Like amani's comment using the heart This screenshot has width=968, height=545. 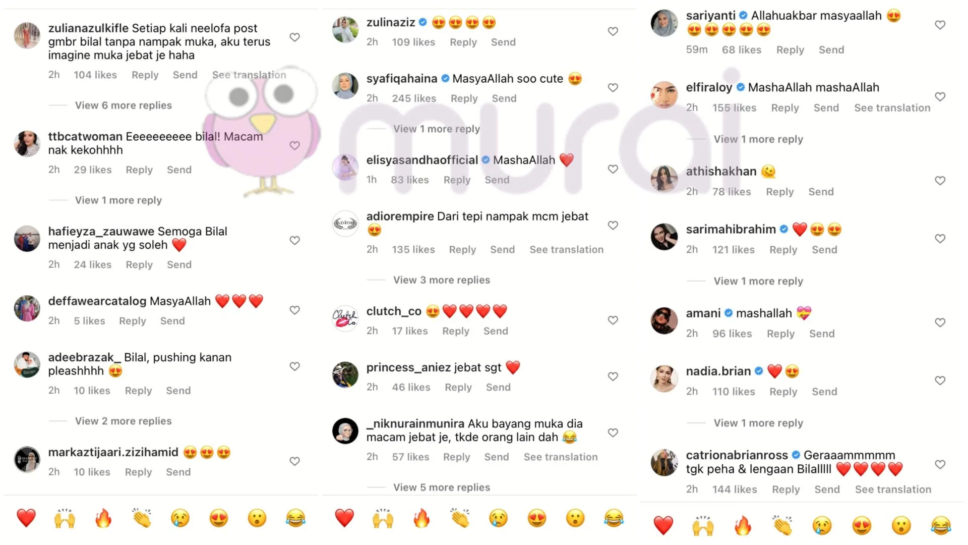(x=940, y=322)
